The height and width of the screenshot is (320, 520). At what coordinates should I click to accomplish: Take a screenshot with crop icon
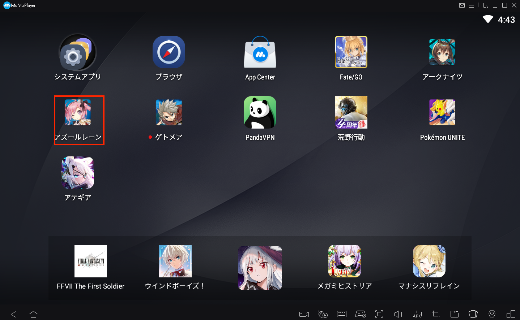436,314
